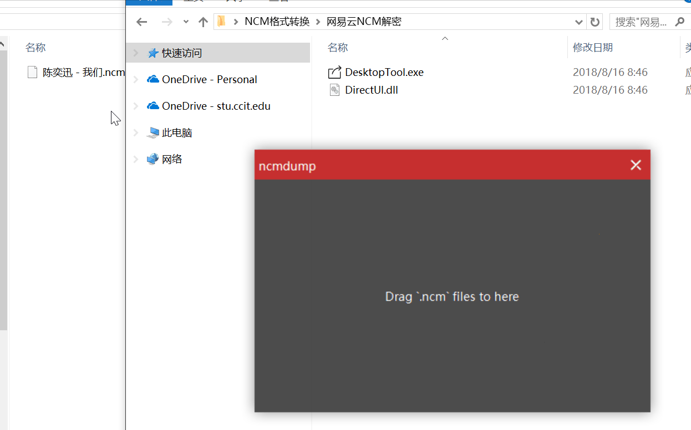Click OneDrive - stu.ccit.edu cloud icon

click(153, 106)
